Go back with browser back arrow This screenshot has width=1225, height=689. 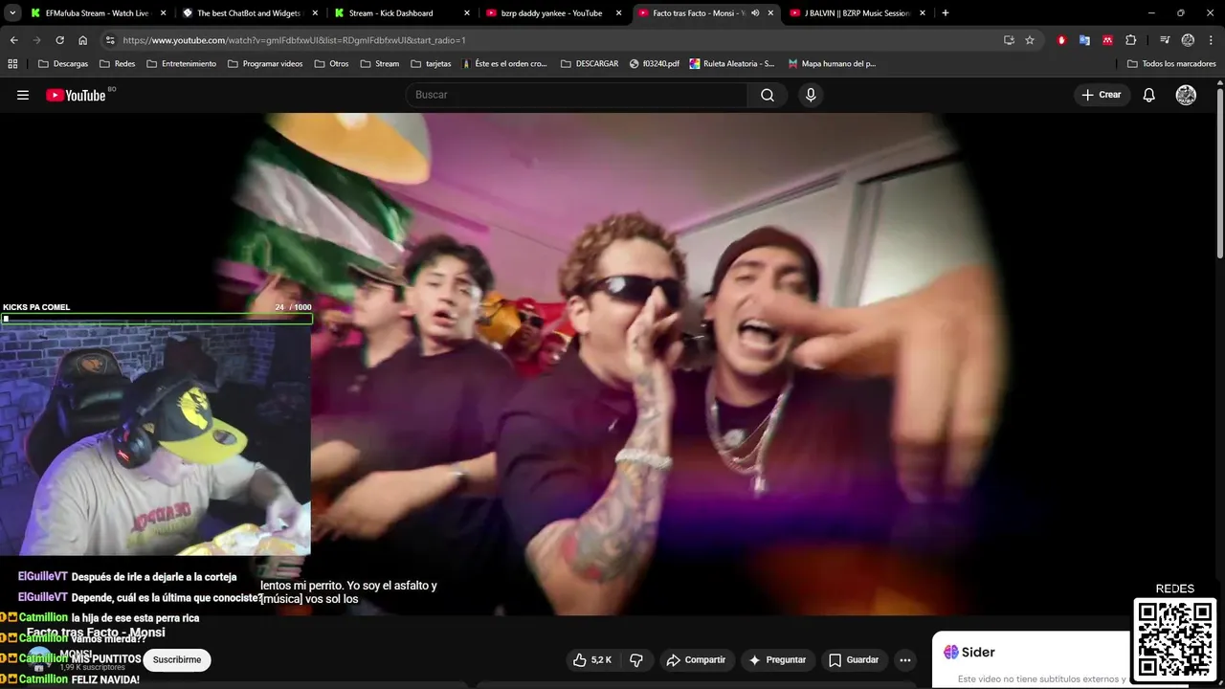coord(13,40)
